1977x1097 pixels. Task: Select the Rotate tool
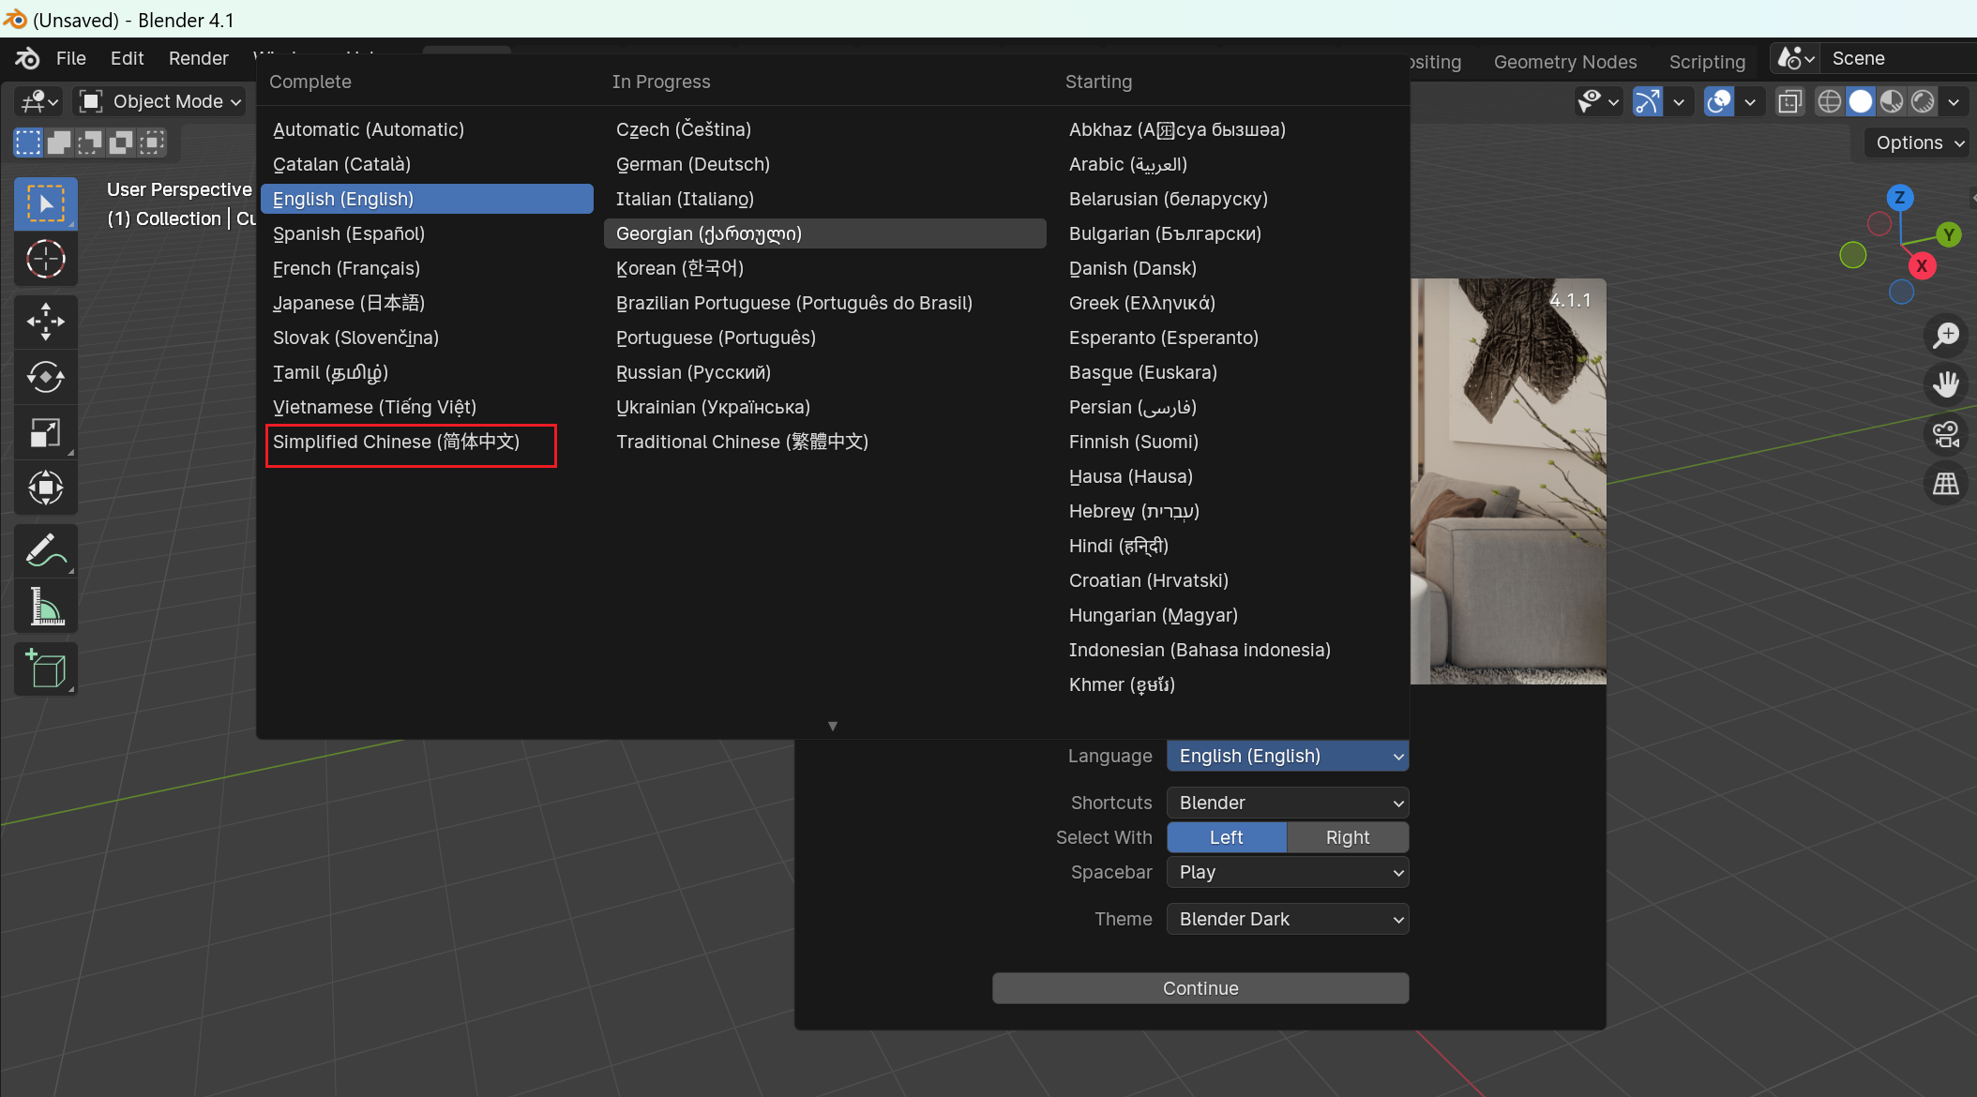(x=45, y=377)
